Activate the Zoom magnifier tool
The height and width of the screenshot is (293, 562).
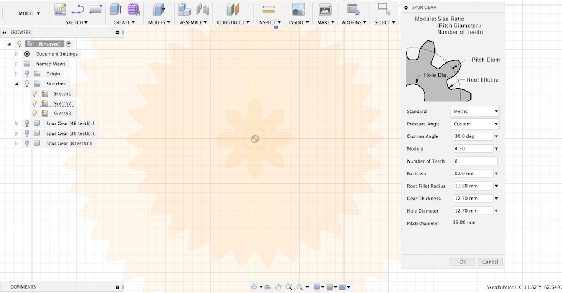tap(288, 287)
